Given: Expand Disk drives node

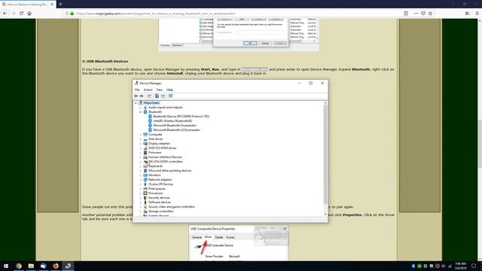Looking at the screenshot, I should tap(141, 139).
